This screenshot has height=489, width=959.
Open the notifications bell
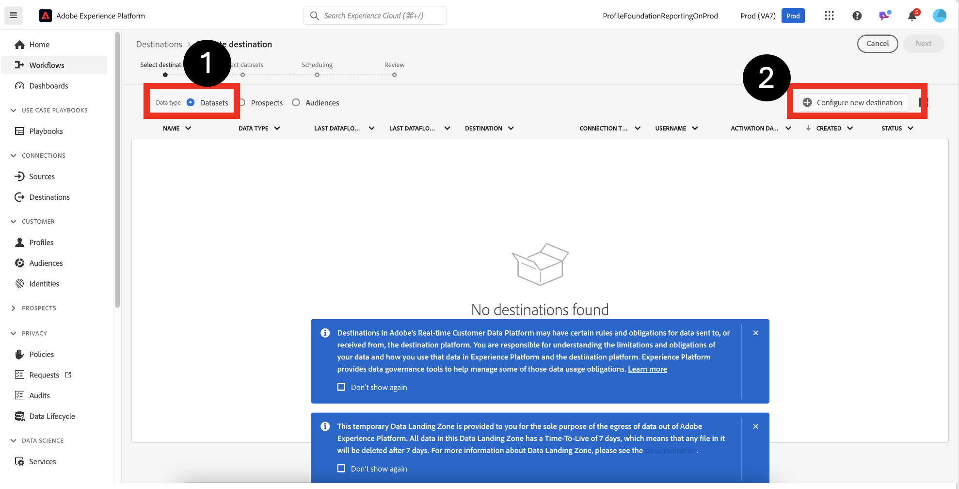[912, 16]
